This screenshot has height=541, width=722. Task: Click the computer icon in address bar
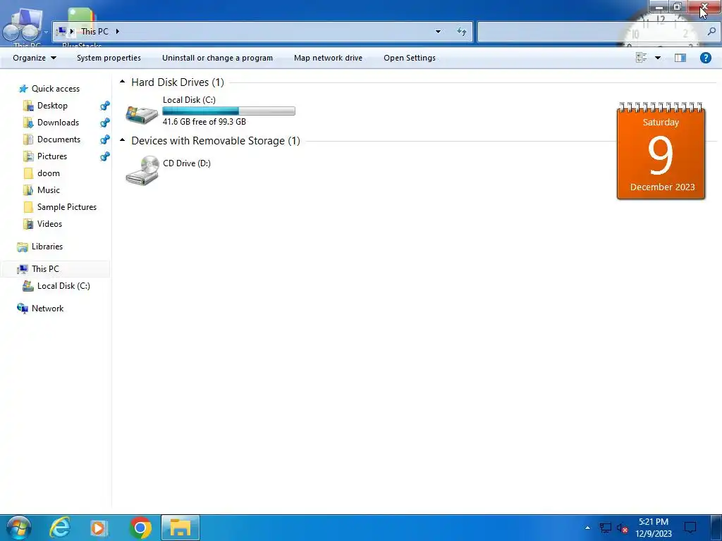tap(61, 31)
